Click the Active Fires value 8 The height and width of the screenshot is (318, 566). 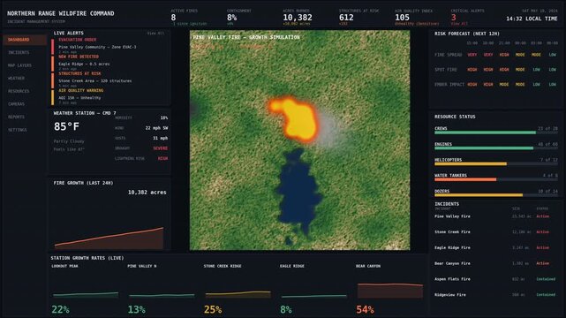tap(173, 18)
